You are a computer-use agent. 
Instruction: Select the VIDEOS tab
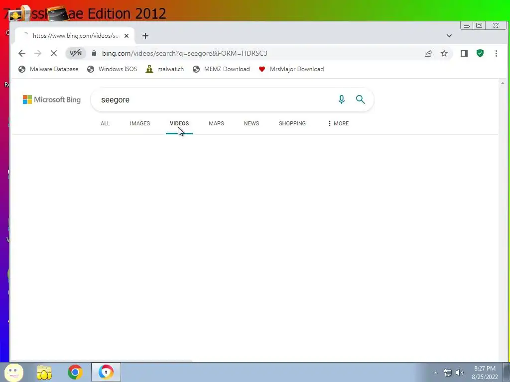pyautogui.click(x=179, y=123)
